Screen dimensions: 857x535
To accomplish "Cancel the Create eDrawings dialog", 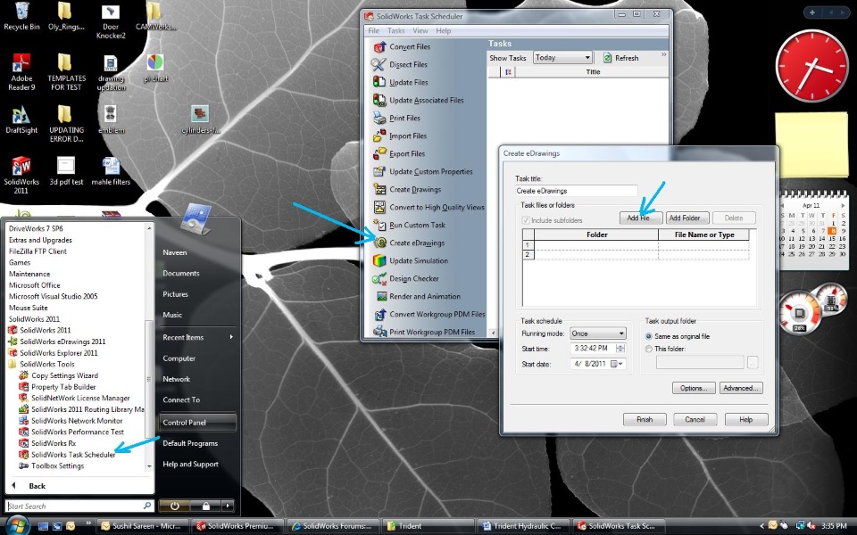I will pyautogui.click(x=695, y=419).
